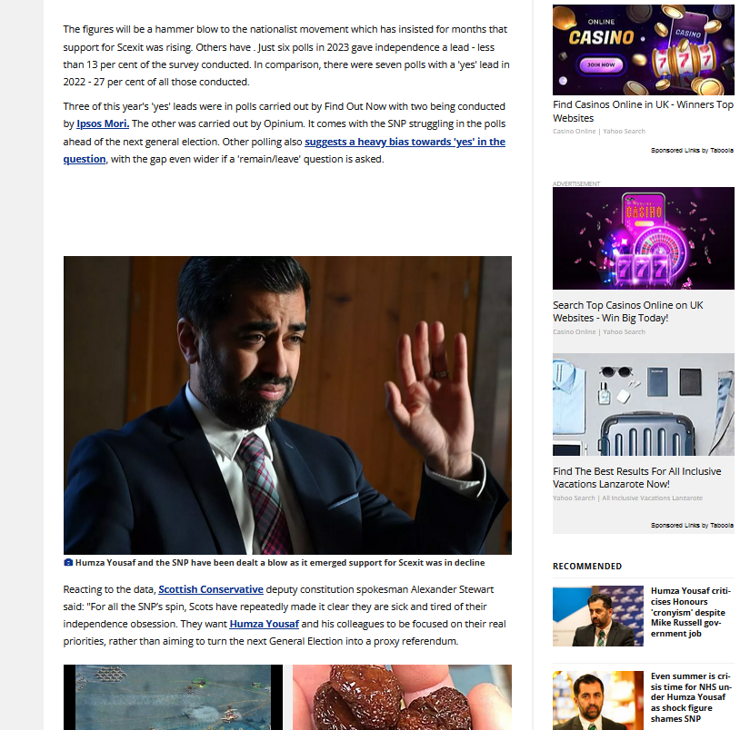
Task: Click the purple 777 casino ad image
Action: (x=644, y=239)
